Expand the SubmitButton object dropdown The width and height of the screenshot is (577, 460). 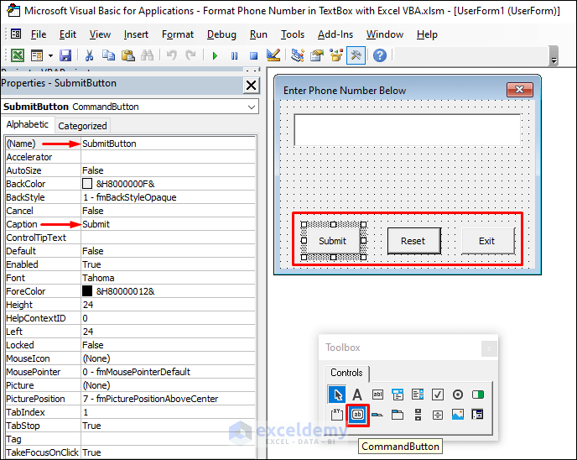tap(252, 107)
